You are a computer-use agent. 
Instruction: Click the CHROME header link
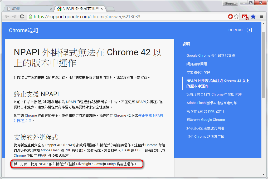(x=236, y=30)
